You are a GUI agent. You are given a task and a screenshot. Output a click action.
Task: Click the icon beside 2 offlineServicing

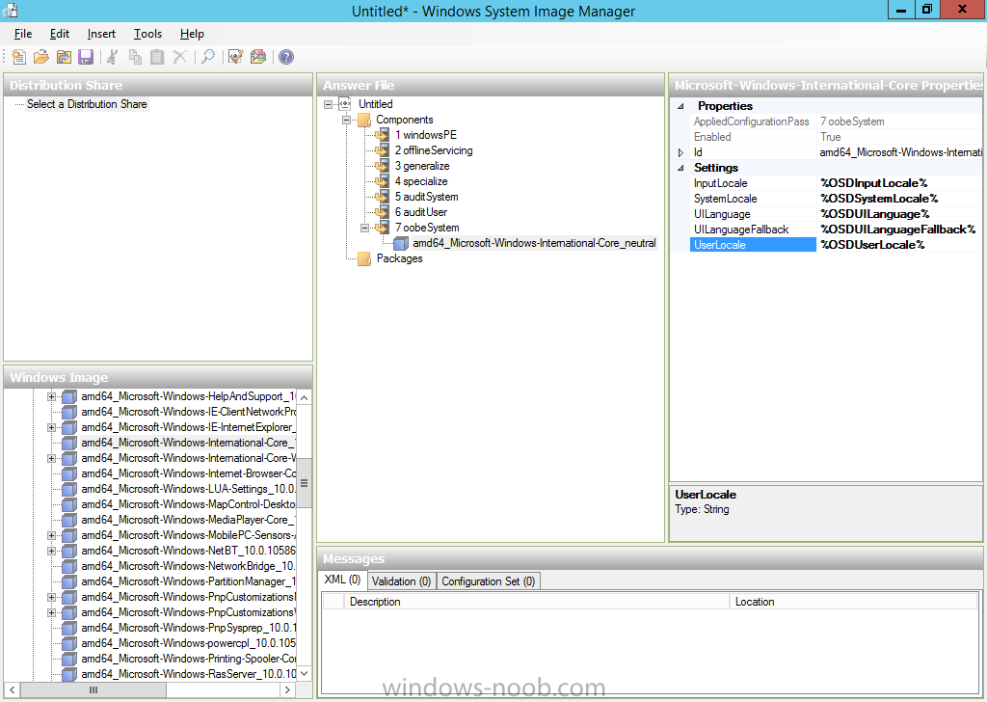(382, 150)
